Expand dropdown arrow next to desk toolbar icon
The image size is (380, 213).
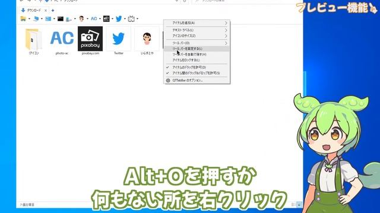75,19
